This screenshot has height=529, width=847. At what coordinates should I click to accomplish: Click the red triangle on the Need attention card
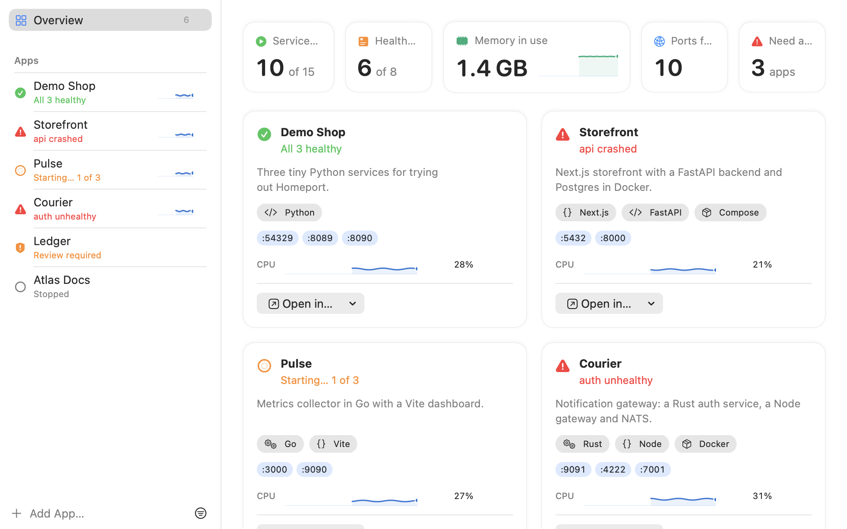click(x=757, y=41)
